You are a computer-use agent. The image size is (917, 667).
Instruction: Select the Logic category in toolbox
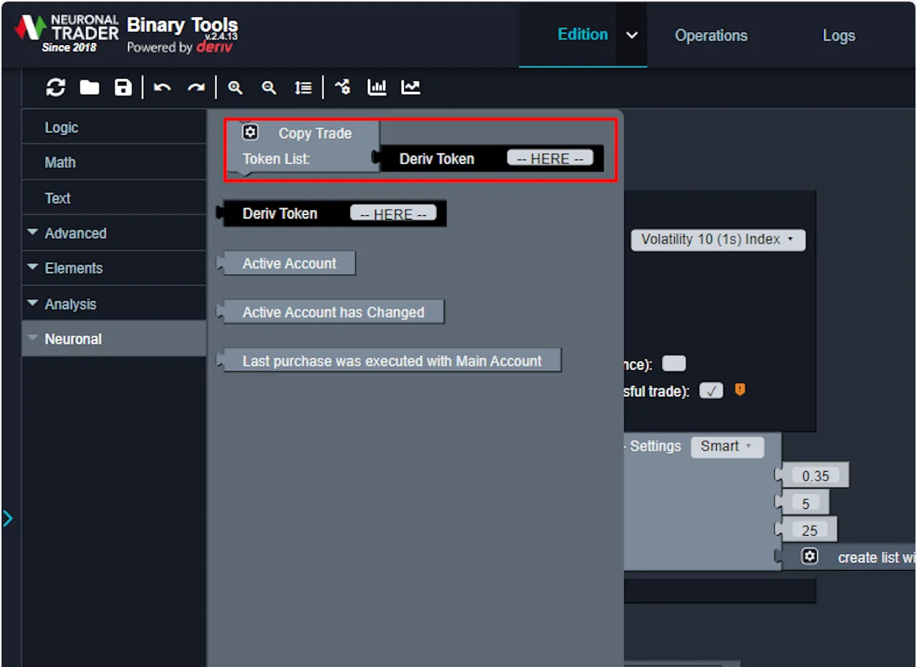(61, 128)
